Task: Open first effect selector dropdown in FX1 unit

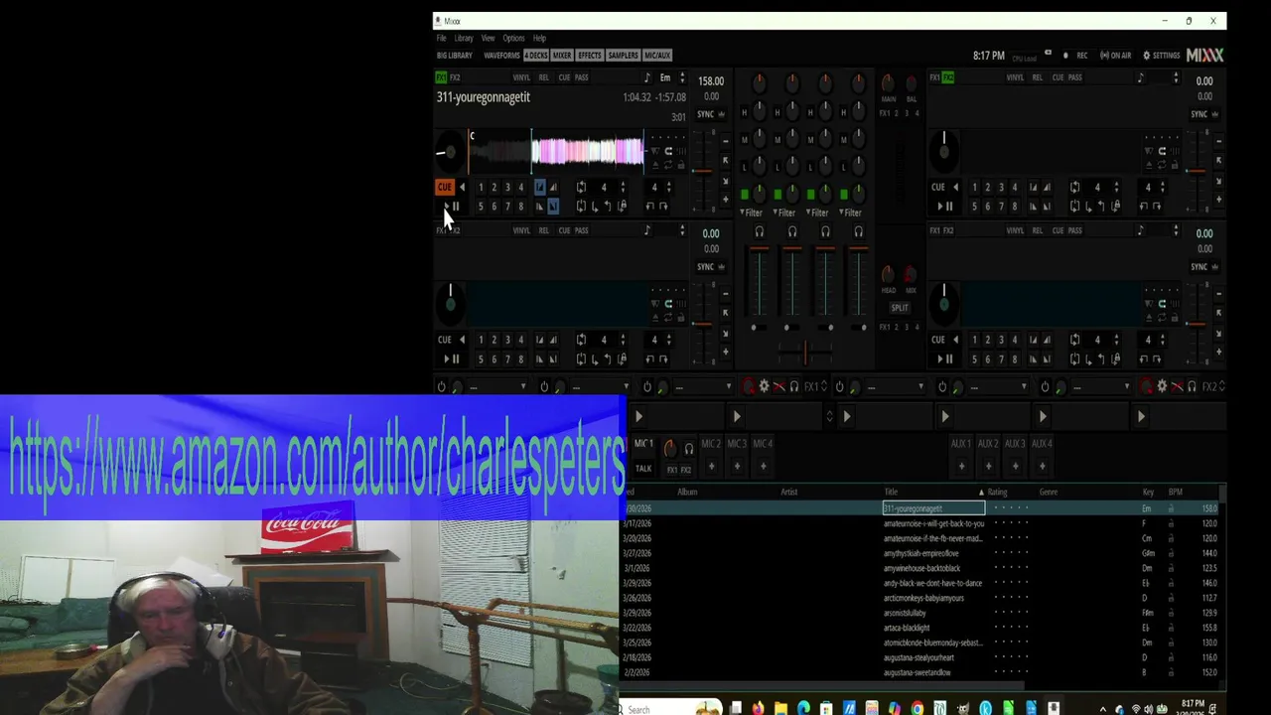Action: (x=497, y=386)
